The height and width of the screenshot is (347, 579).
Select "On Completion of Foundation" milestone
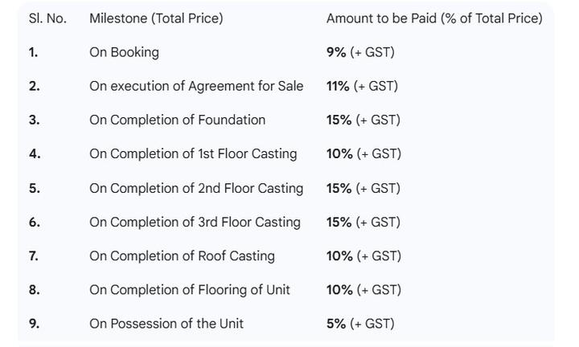[x=177, y=120]
